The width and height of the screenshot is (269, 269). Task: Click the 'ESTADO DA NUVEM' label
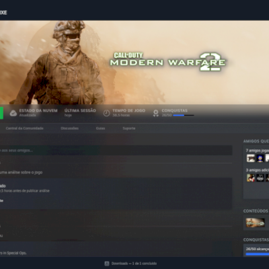[38, 110]
